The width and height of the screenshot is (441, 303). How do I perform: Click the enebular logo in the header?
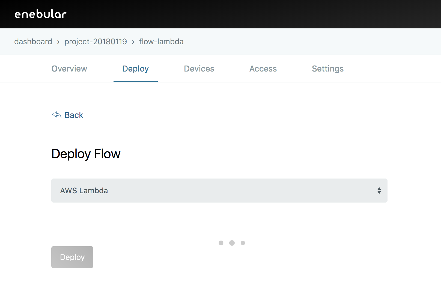[x=40, y=14]
